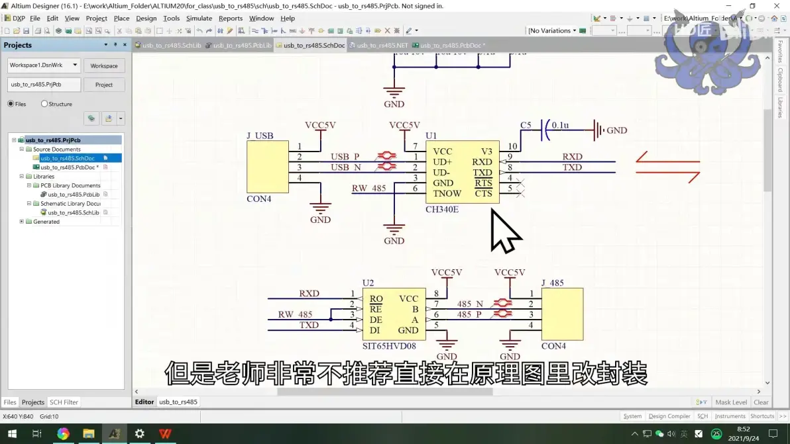790x444 pixels.
Task: Open the File menu
Action: point(34,18)
